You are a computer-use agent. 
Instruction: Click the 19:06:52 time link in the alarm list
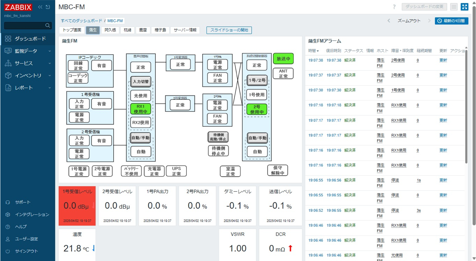316,210
